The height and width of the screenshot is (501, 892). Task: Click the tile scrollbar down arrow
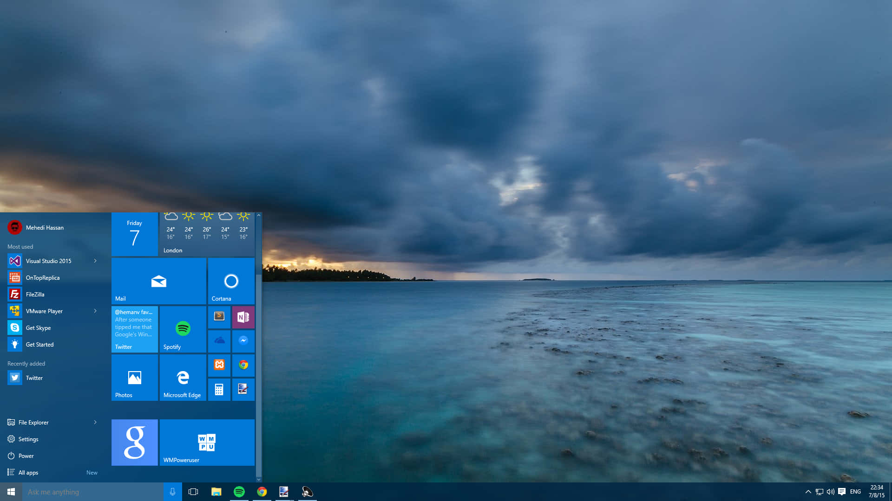(x=259, y=479)
